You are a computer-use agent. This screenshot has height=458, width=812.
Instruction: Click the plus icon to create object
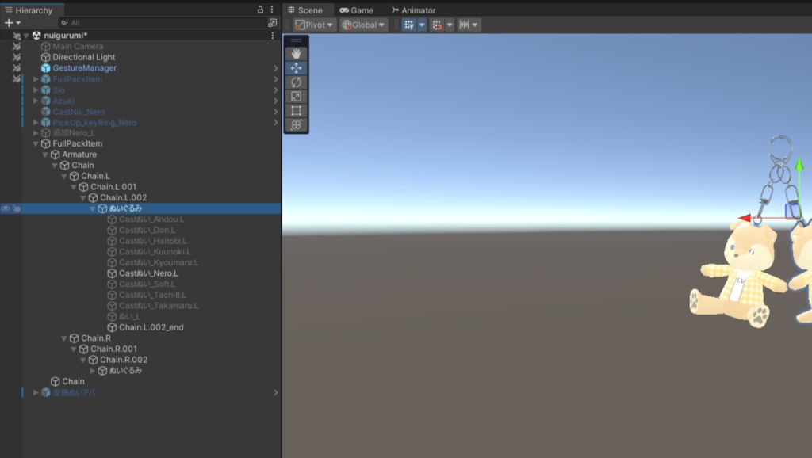pyautogui.click(x=8, y=23)
